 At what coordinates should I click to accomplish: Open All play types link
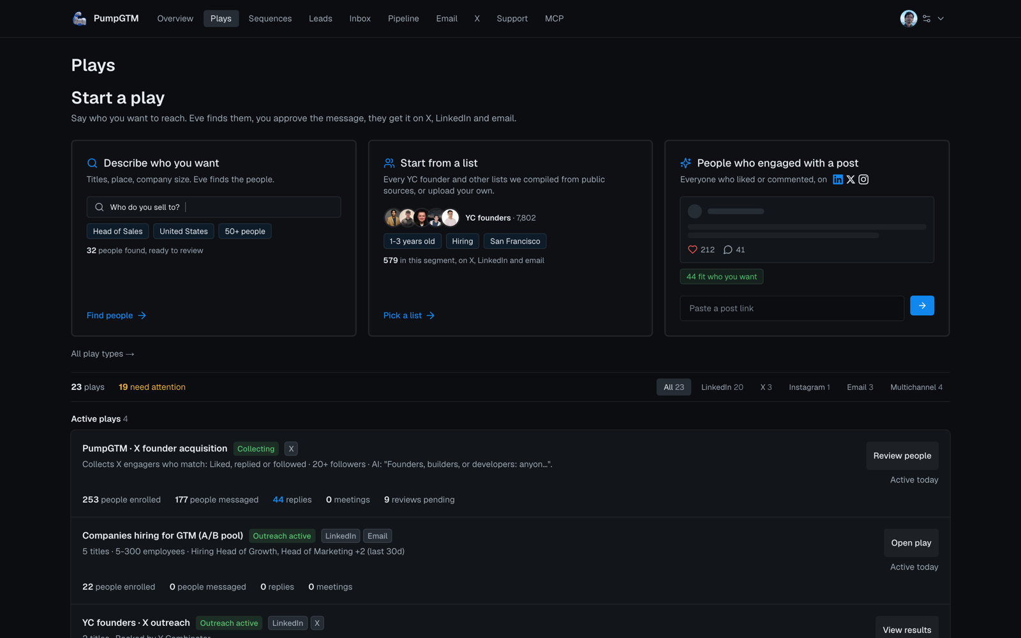(103, 353)
